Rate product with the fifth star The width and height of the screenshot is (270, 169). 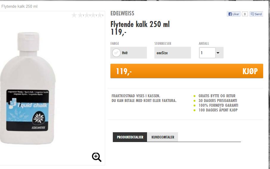[x=100, y=15]
